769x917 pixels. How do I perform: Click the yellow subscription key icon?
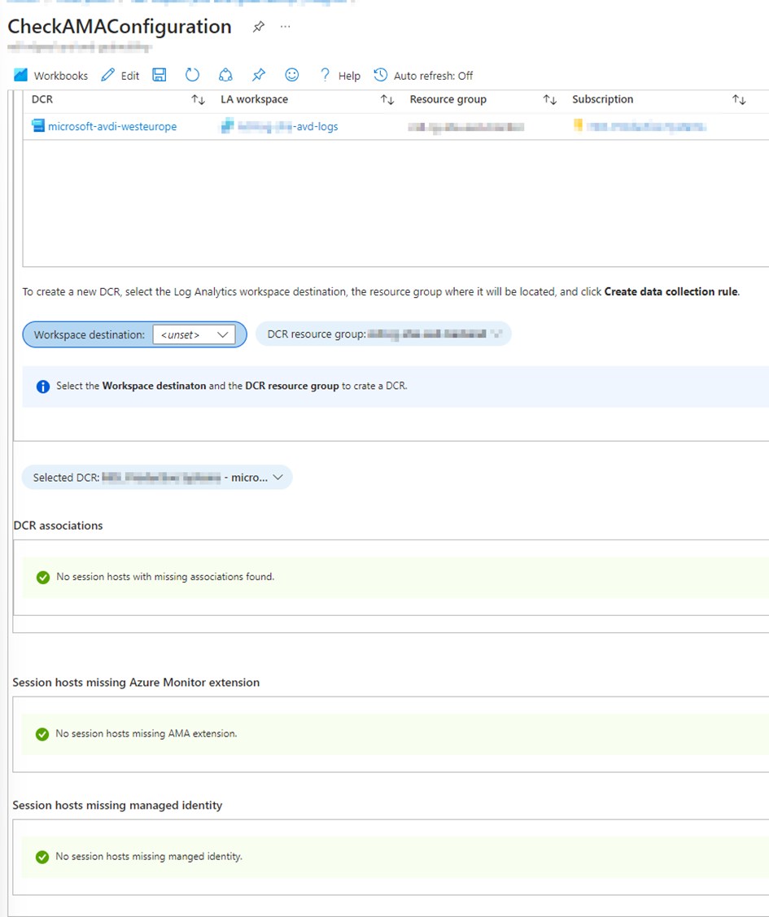pos(578,124)
